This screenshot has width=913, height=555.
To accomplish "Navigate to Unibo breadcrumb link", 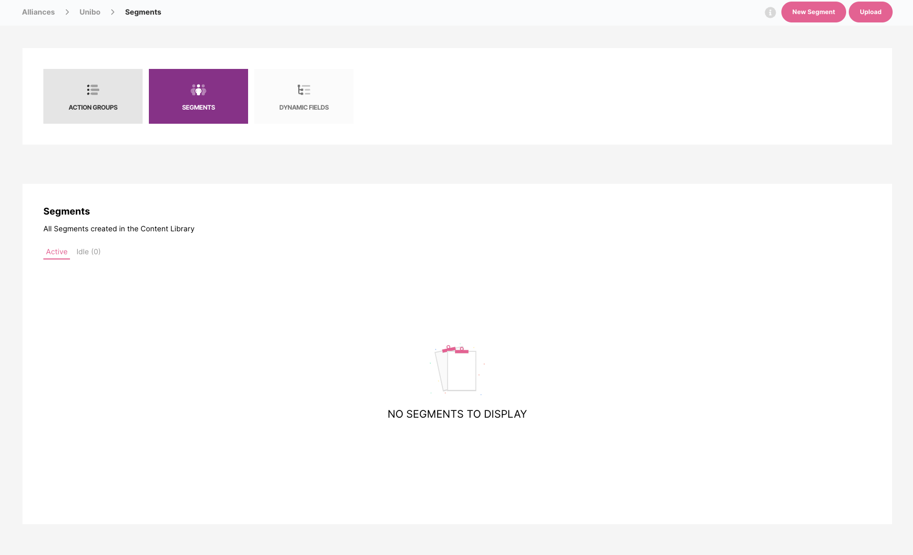I will click(x=90, y=12).
